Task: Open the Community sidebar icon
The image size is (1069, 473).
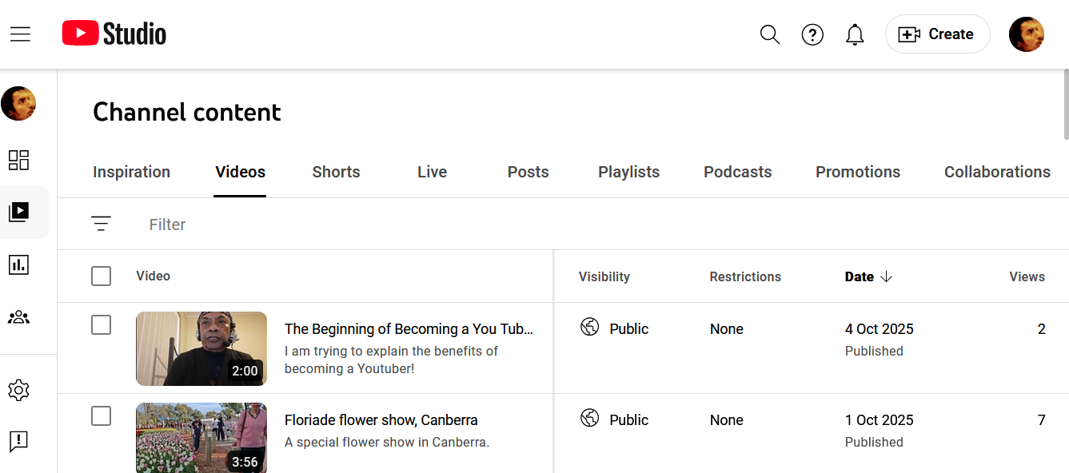Action: pyautogui.click(x=18, y=318)
